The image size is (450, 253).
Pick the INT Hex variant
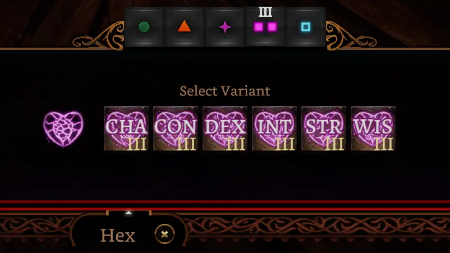274,128
